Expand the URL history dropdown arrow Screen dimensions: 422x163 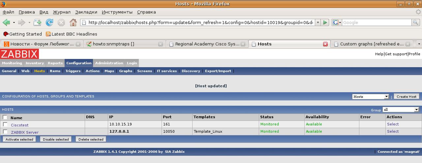coord(318,22)
